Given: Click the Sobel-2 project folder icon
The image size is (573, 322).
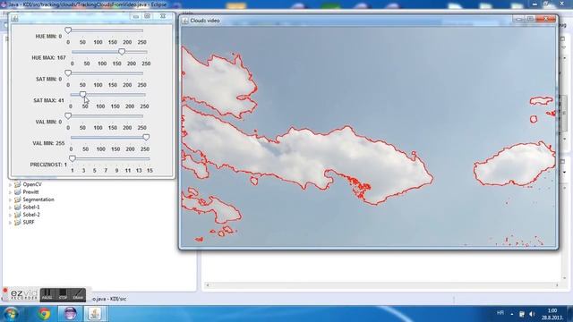Looking at the screenshot, I should 17,215.
